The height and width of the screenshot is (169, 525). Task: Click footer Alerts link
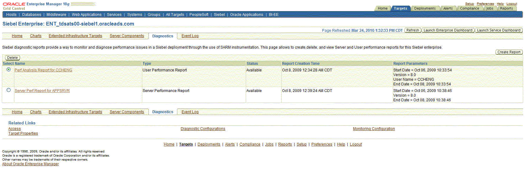(230, 144)
